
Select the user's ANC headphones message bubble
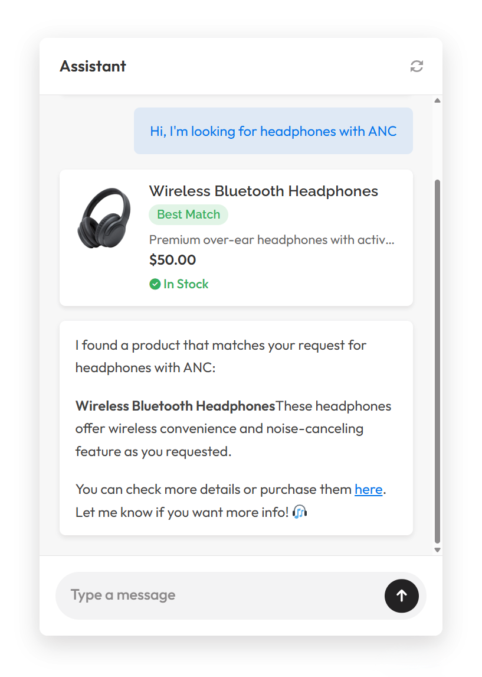pyautogui.click(x=273, y=131)
